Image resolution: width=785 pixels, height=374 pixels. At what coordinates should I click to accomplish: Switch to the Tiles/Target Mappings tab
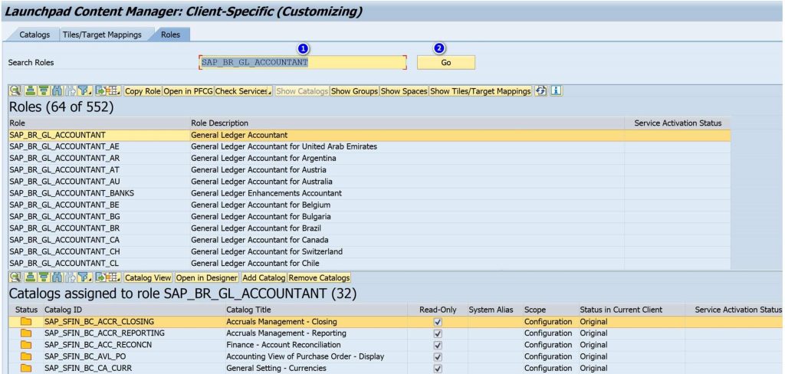click(x=102, y=34)
